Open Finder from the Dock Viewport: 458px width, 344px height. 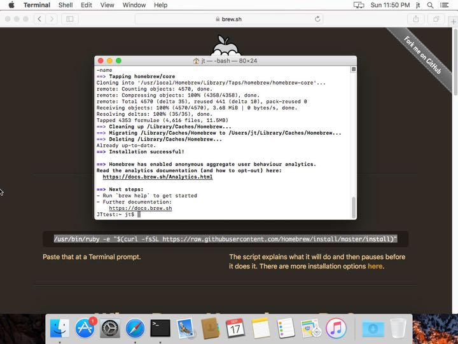pos(60,329)
